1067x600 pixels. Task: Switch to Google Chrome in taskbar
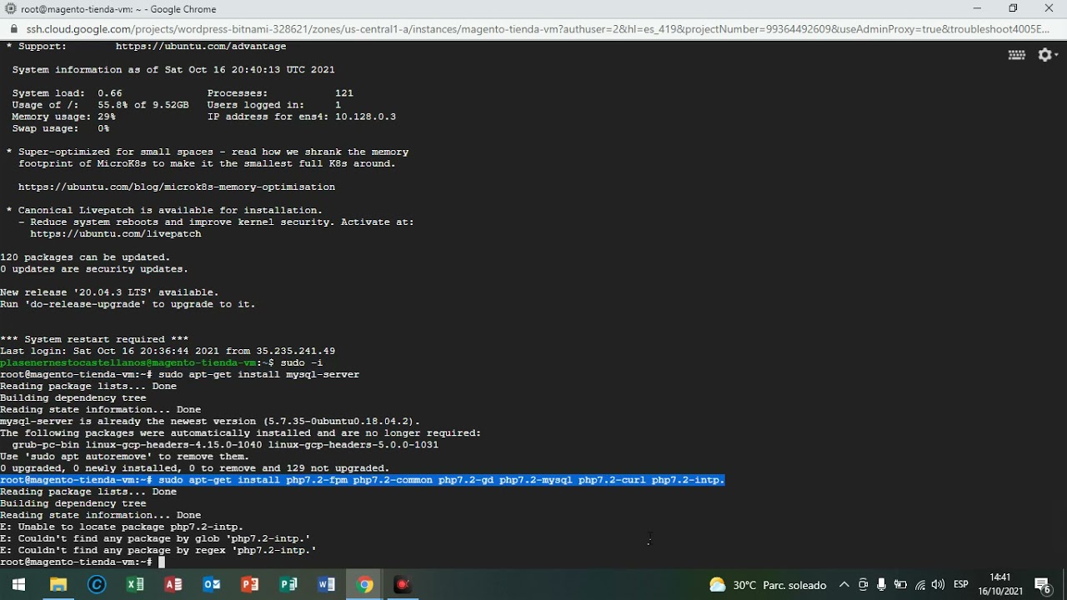tap(365, 585)
